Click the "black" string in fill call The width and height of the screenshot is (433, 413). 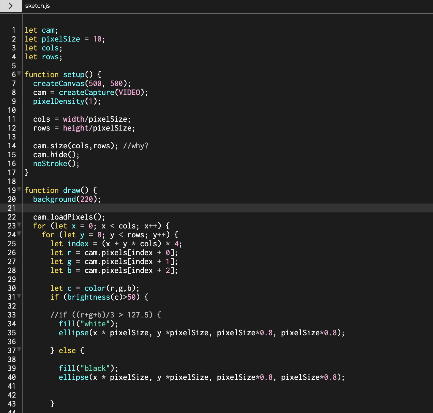coord(95,368)
